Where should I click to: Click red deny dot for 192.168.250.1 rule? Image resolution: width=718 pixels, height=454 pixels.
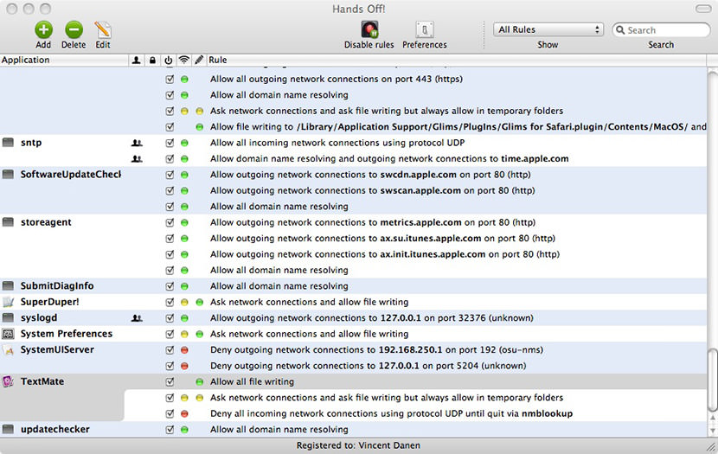(x=184, y=350)
